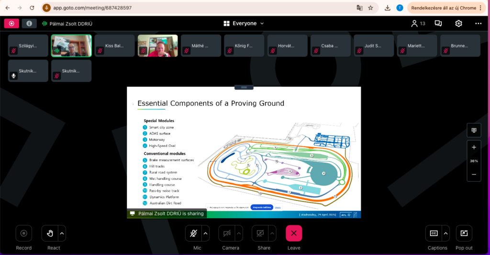Start recording with the Record button
The width and height of the screenshot is (490, 255).
23,233
